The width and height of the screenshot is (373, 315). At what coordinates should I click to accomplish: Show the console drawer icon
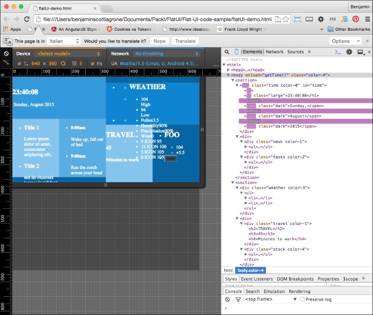(x=338, y=52)
